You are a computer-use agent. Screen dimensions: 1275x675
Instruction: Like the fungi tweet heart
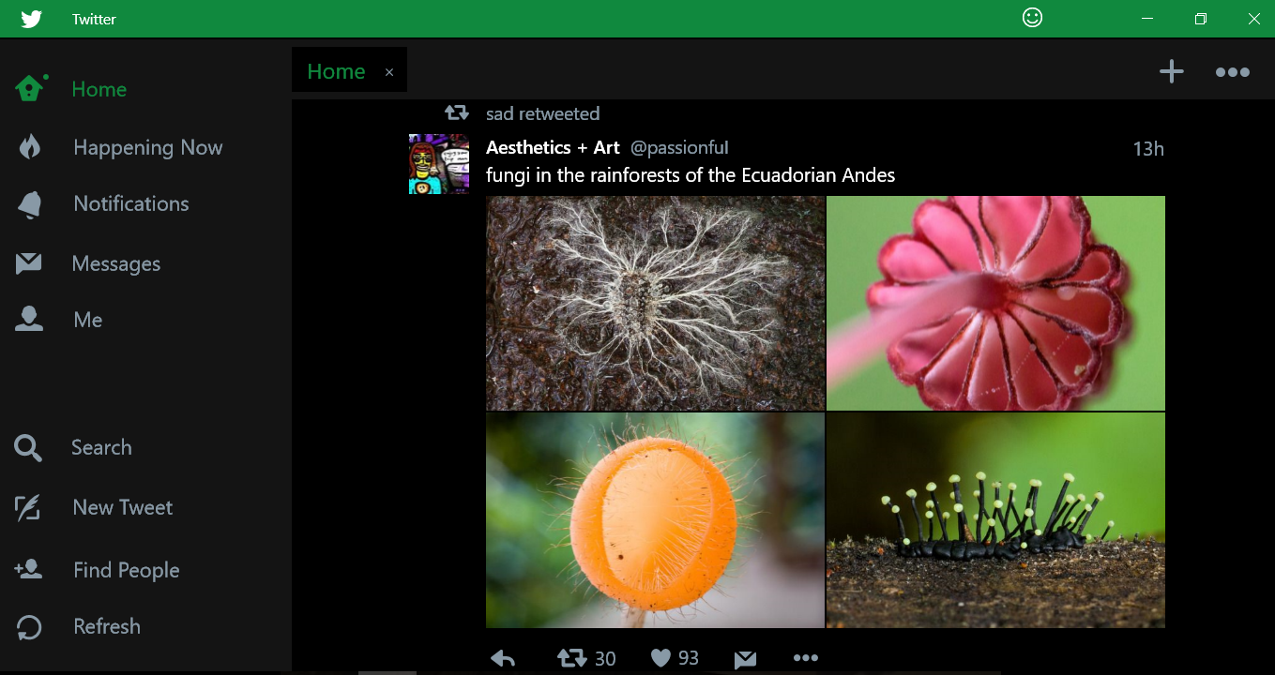point(660,659)
